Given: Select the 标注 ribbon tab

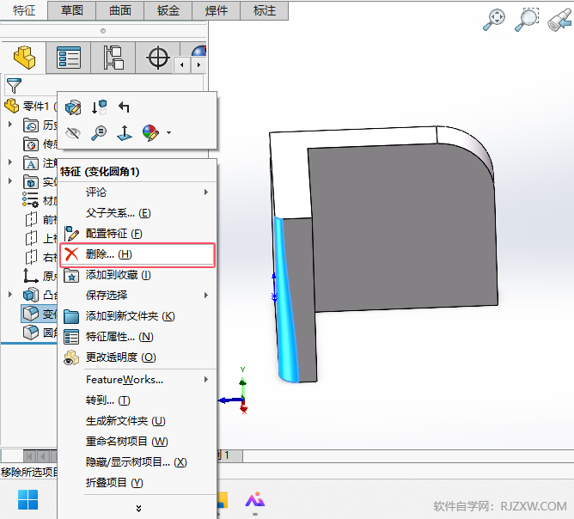Looking at the screenshot, I should coord(265,10).
